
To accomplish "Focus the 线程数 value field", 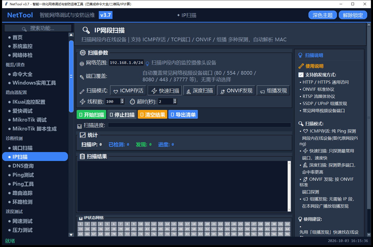I will 113,102.
